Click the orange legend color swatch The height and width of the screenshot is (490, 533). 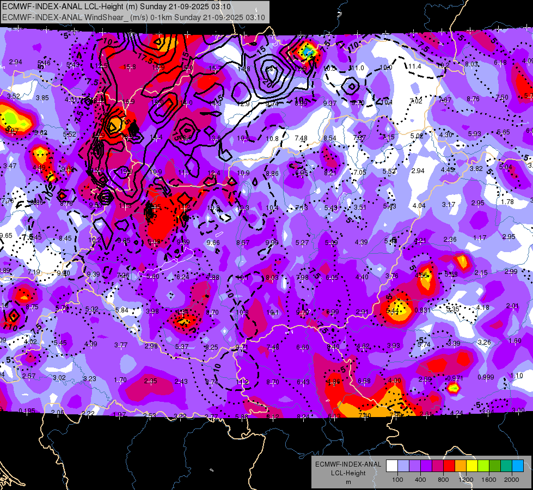(461, 466)
